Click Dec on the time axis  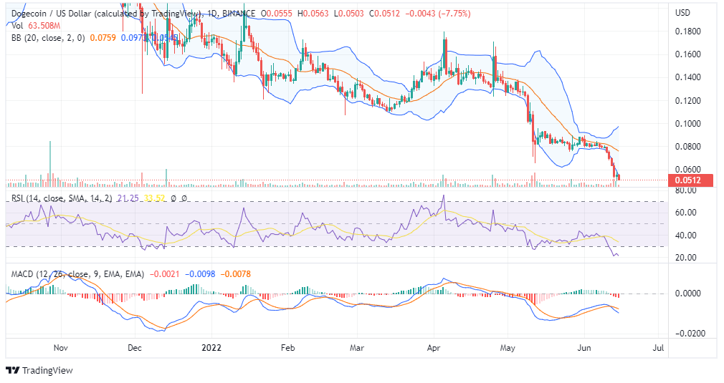click(x=134, y=347)
